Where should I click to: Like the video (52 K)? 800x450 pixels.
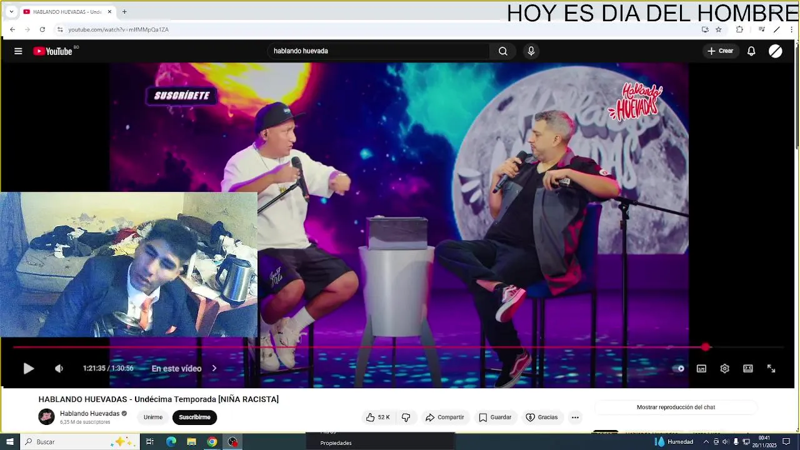point(377,417)
